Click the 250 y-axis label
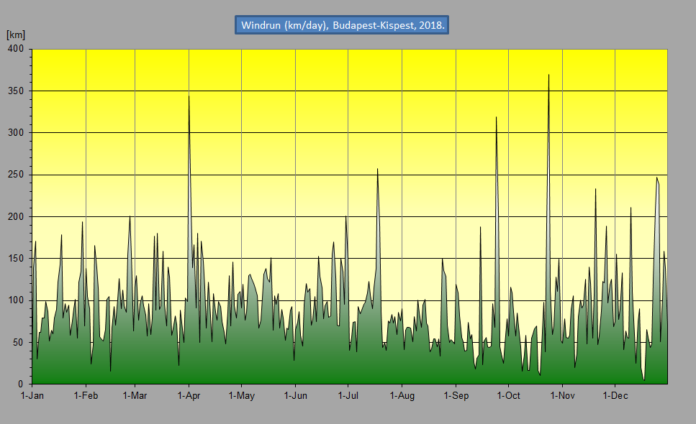This screenshot has height=424, width=696. (x=16, y=175)
